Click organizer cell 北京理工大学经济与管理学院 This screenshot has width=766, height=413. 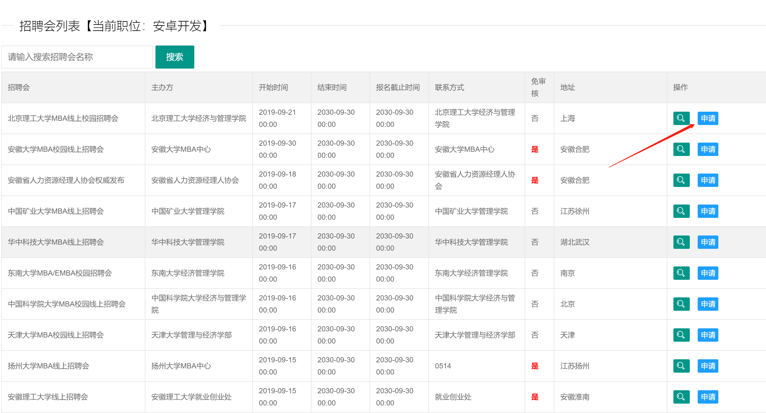pos(199,118)
